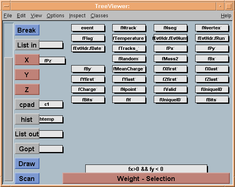This screenshot has height=187, width=235.
Task: Click the selection expression fx>0 && fy < 0
Action: (146, 169)
